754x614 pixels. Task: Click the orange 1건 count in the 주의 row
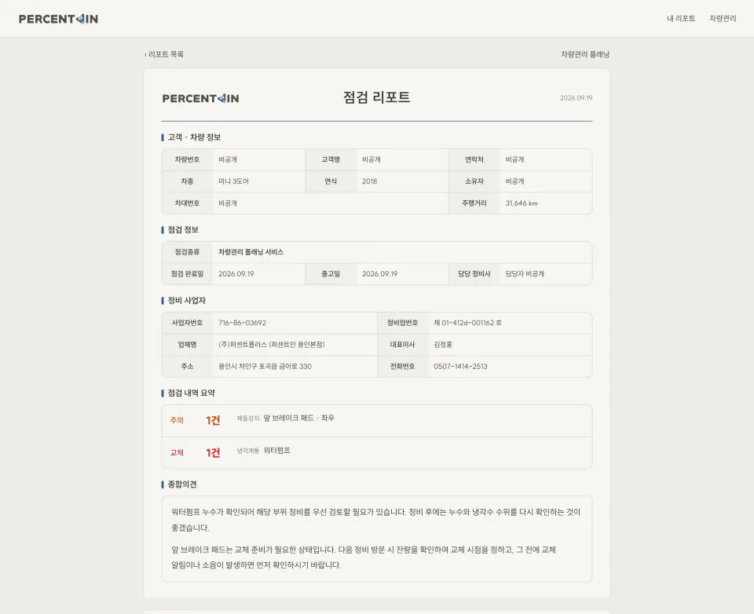pos(213,421)
